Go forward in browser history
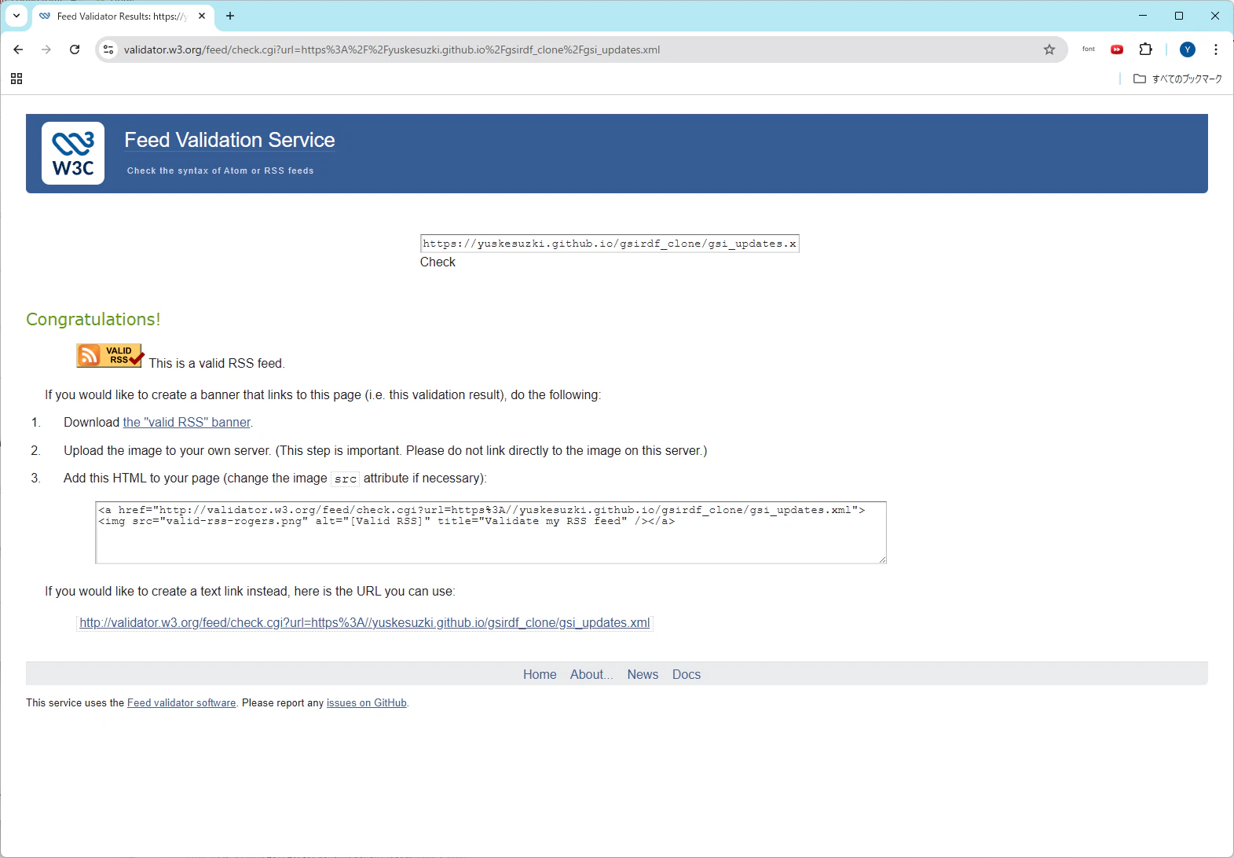This screenshot has width=1234, height=858. pos(46,49)
